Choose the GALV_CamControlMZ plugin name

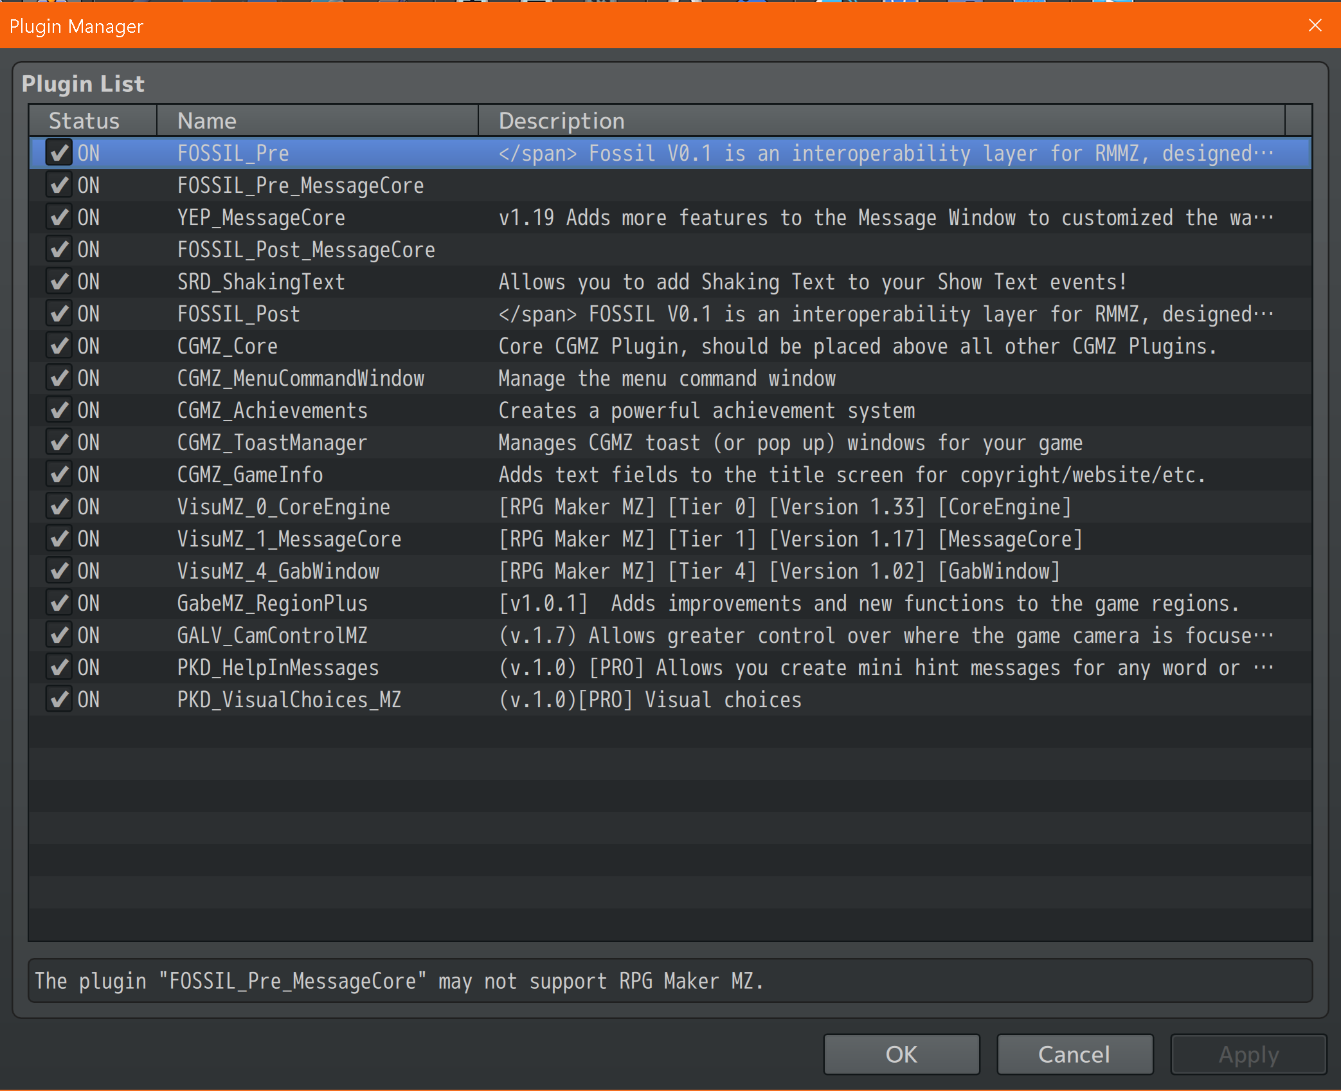point(273,636)
